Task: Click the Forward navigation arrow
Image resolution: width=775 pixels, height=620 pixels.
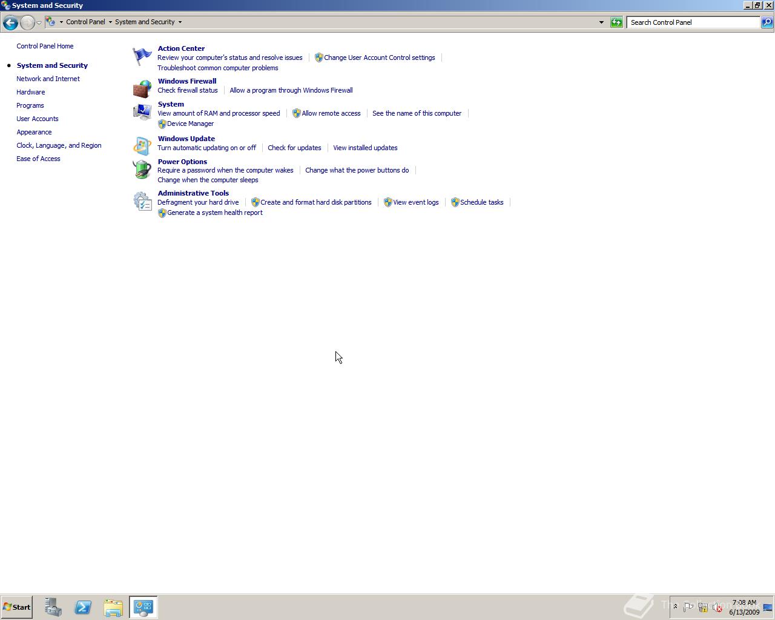Action: click(27, 22)
